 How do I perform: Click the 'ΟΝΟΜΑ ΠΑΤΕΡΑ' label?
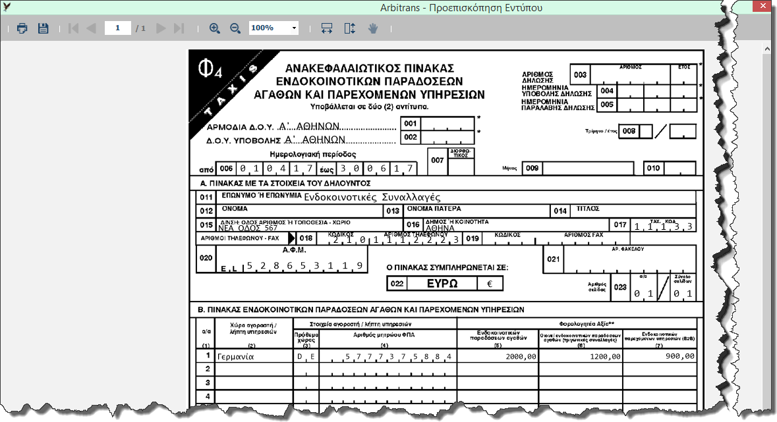(x=434, y=209)
